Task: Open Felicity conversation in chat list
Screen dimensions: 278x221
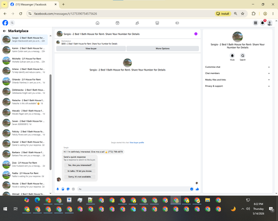Action: (x=24, y=133)
